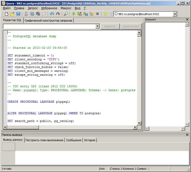Open help with the yellow question mark icon
This screenshot has height=172, width=191.
[105, 14]
